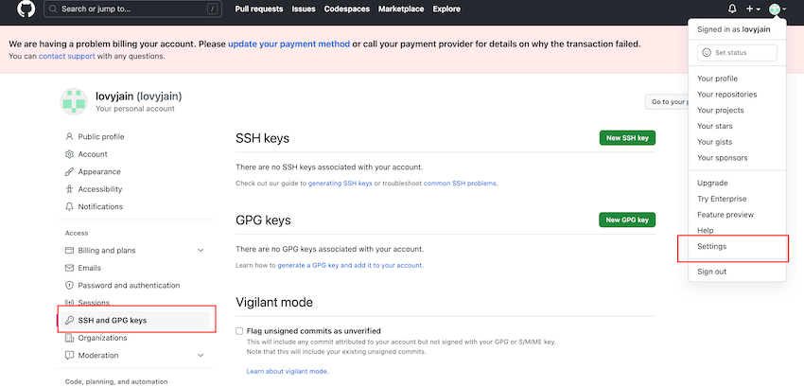804x387 pixels.
Task: Click the Appearance paintbrush icon
Action: 69,171
